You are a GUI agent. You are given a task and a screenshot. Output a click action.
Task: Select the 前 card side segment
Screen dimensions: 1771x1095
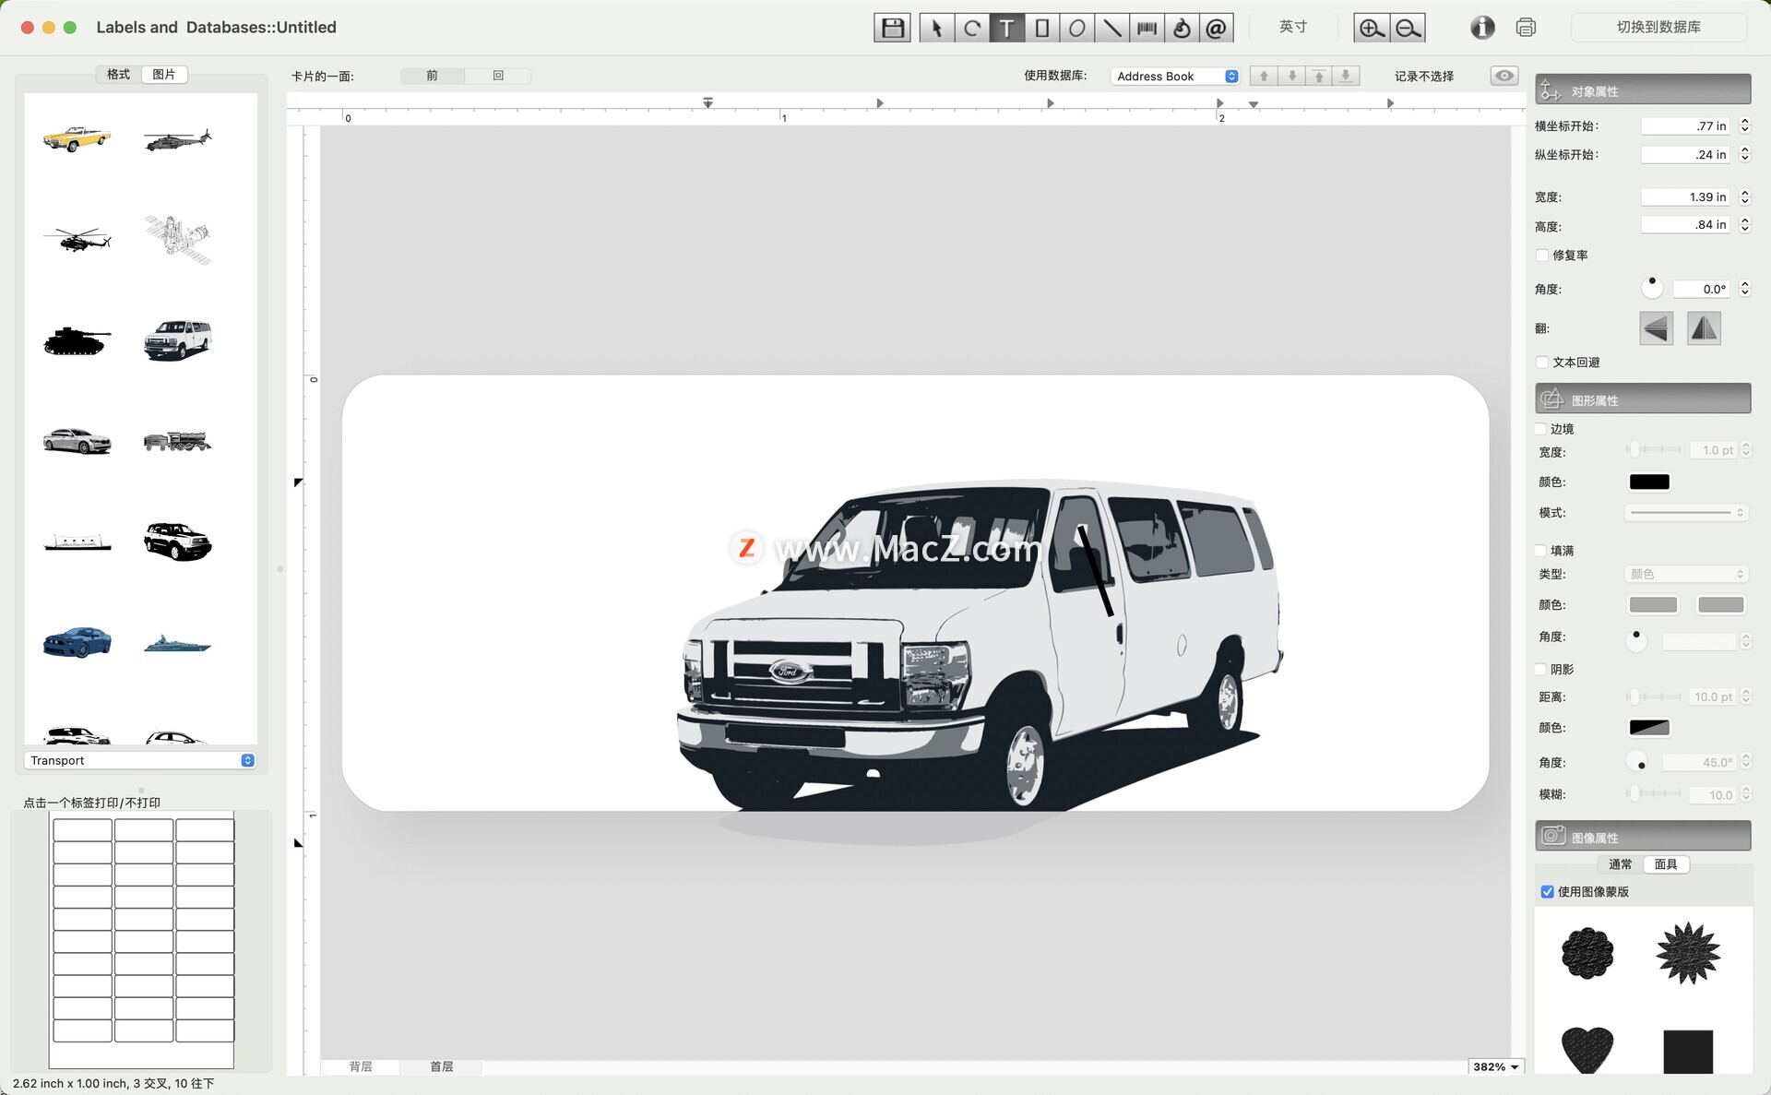[432, 76]
